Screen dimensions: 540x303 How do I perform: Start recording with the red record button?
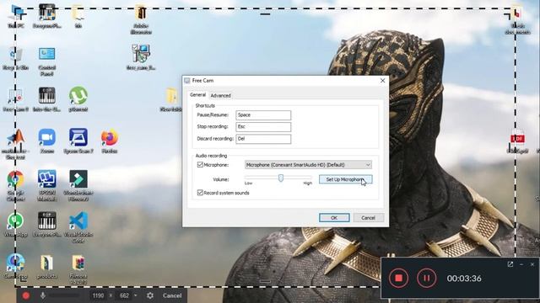26,295
